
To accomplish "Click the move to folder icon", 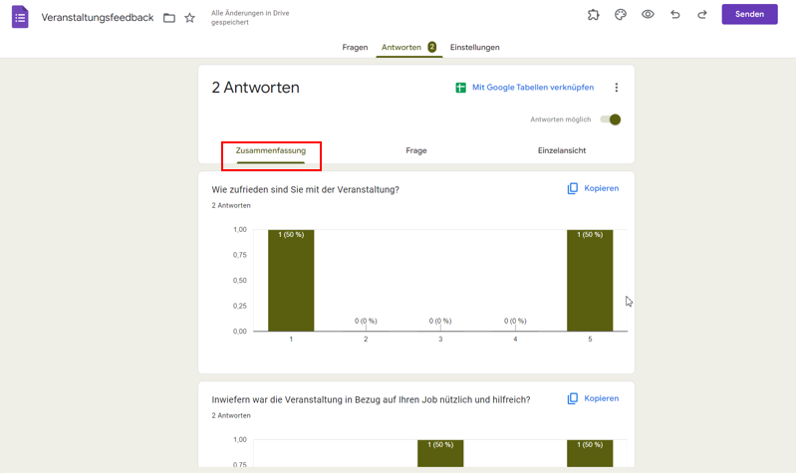I will [169, 18].
